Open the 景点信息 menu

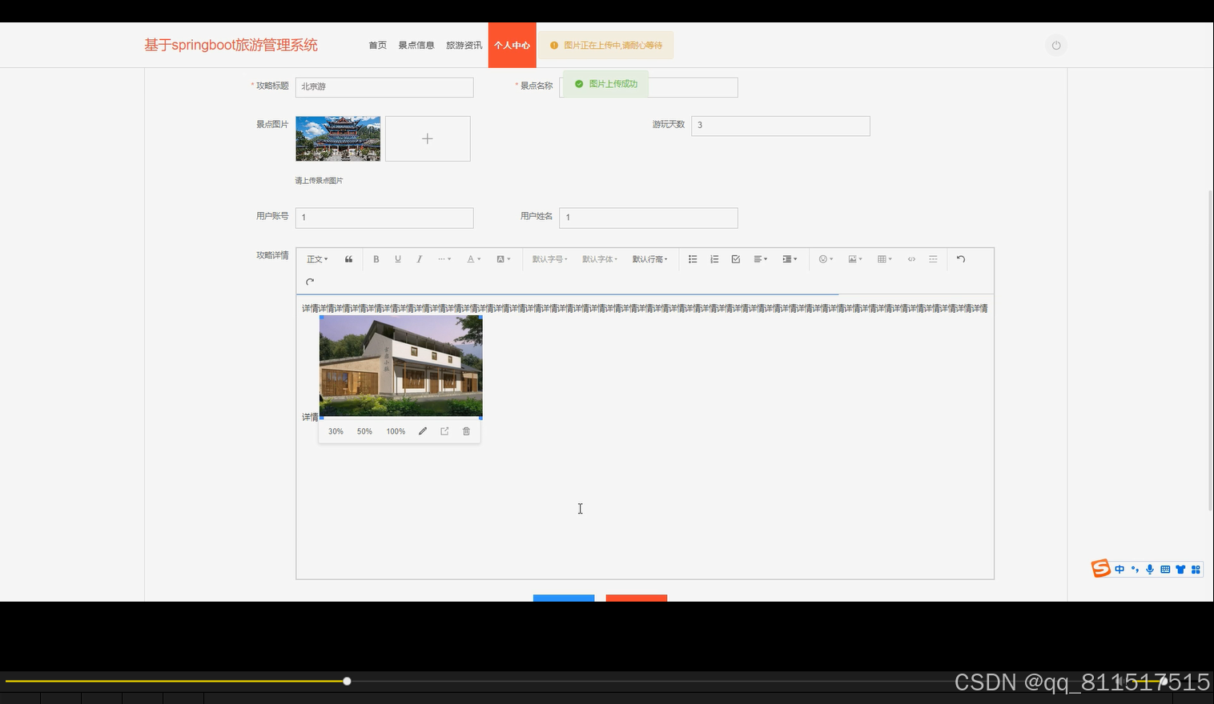[x=416, y=46]
